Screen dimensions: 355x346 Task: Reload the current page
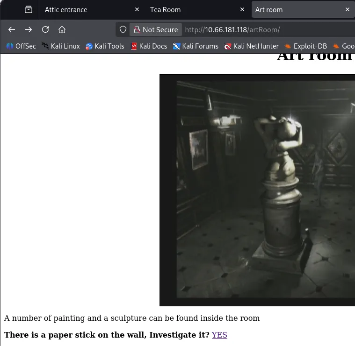click(45, 29)
